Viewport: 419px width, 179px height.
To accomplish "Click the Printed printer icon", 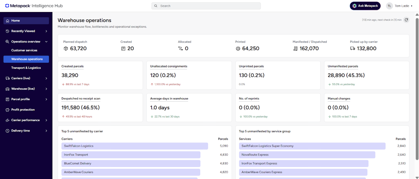I will click(x=238, y=49).
